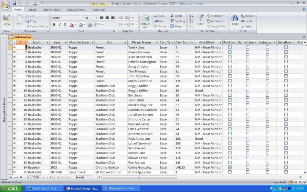Open Sport column header dropdown arrow

coord(47,42)
